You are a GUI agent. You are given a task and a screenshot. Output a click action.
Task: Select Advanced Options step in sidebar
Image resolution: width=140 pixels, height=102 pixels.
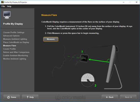[11, 36]
